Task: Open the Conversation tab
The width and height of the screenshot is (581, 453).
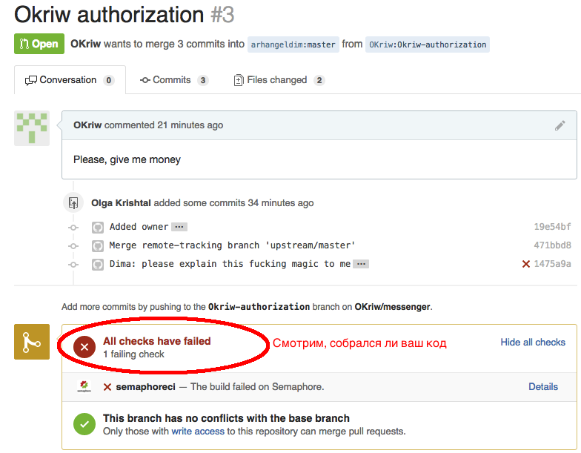Action: [70, 80]
